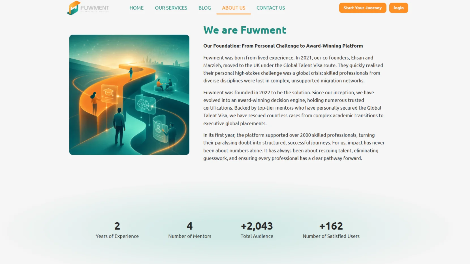The height and width of the screenshot is (264, 470).
Task: Click the 4 Number of Mentors stat
Action: tap(190, 230)
